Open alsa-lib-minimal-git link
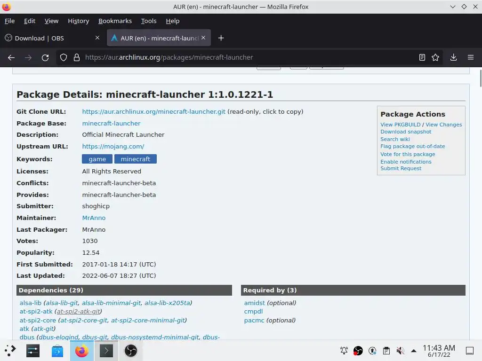 coord(111,303)
